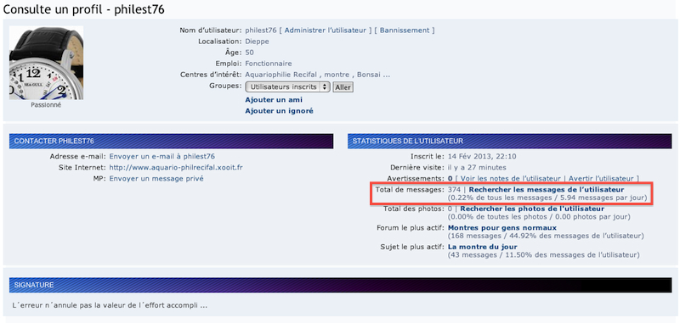Click Rechercher les messages de l'utilisateur
Screen dimensions: 680x323
547,189
